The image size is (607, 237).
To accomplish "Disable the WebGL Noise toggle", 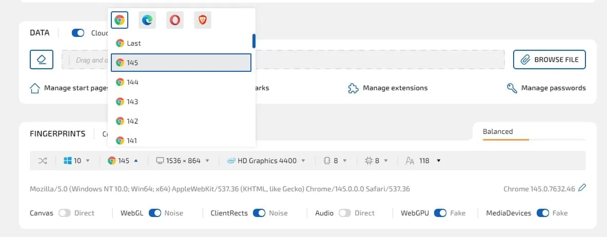I will [155, 213].
